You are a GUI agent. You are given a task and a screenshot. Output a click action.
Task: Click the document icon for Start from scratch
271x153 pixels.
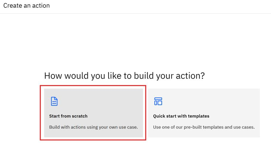tap(54, 102)
